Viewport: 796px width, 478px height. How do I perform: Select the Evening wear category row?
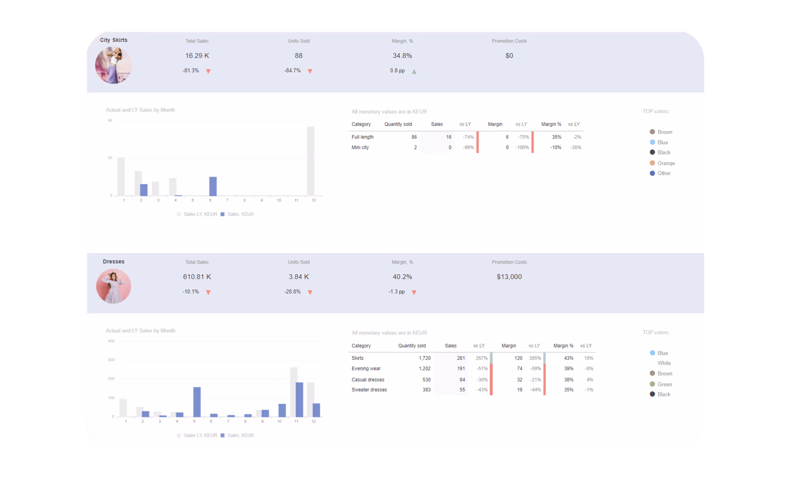(366, 368)
